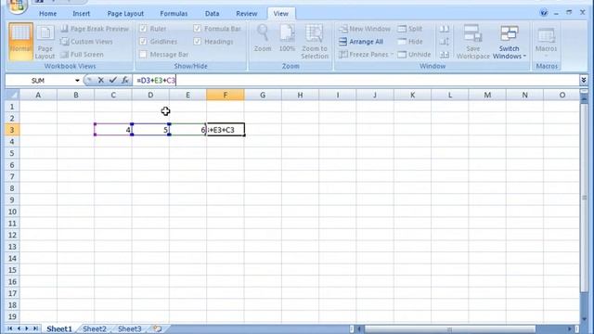Unhide a hidden window
Viewport: 594px width, 334px height.
415,55
